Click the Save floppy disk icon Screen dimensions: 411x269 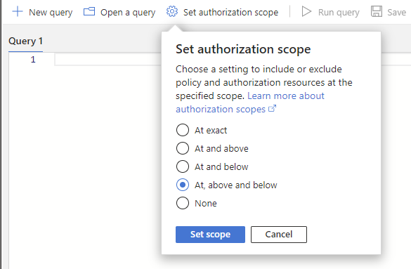tap(377, 12)
